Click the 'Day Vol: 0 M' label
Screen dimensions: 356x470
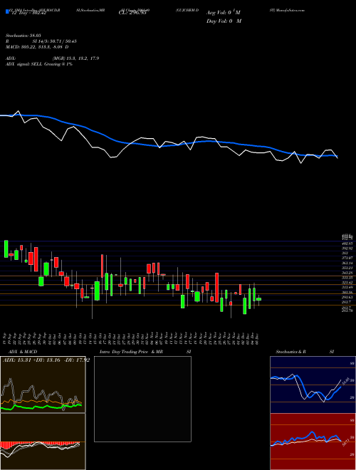point(224,21)
